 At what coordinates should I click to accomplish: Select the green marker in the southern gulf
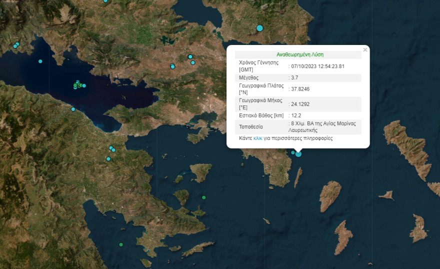click(121, 244)
